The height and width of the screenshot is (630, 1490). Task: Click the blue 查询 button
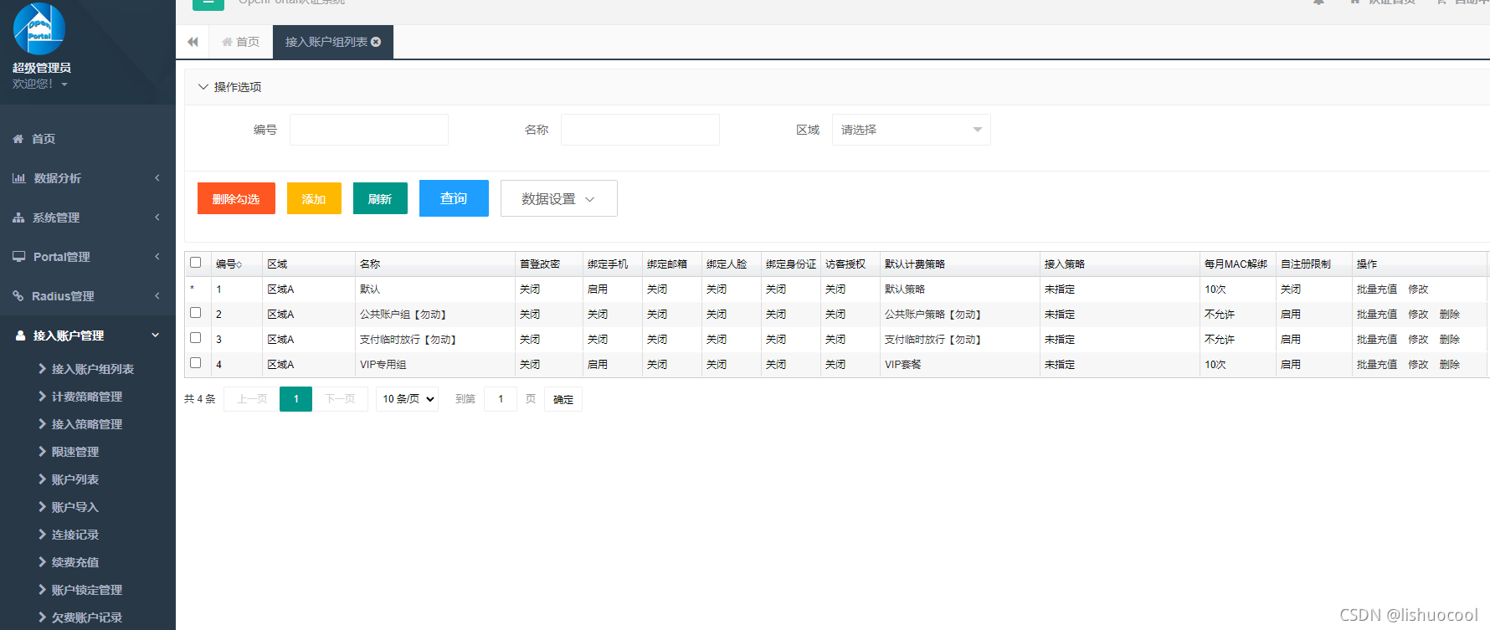point(454,198)
